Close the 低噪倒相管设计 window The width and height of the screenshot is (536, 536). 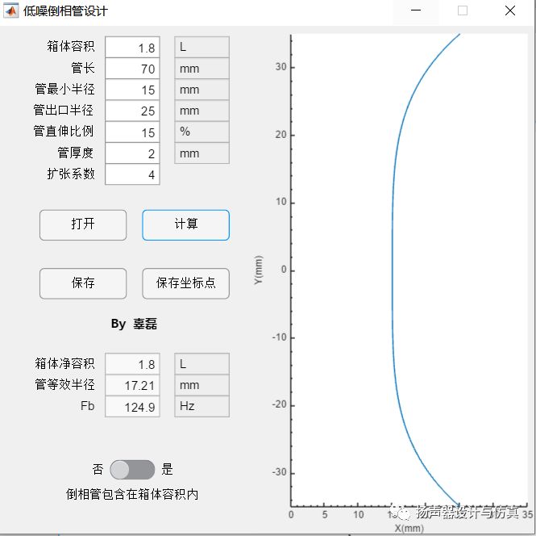(x=509, y=11)
